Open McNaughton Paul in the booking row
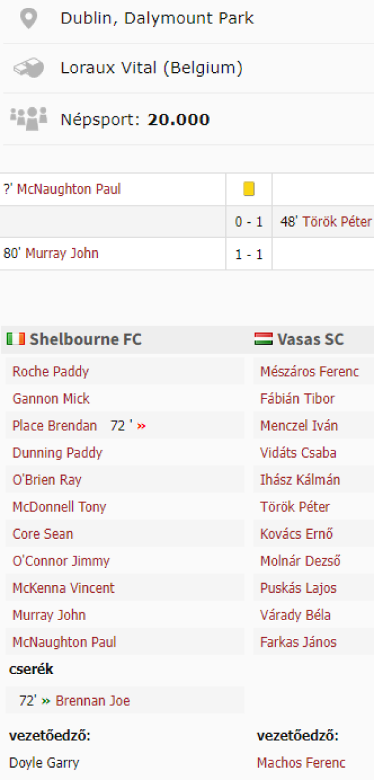Screen dimensions: 374x780 click(69, 190)
